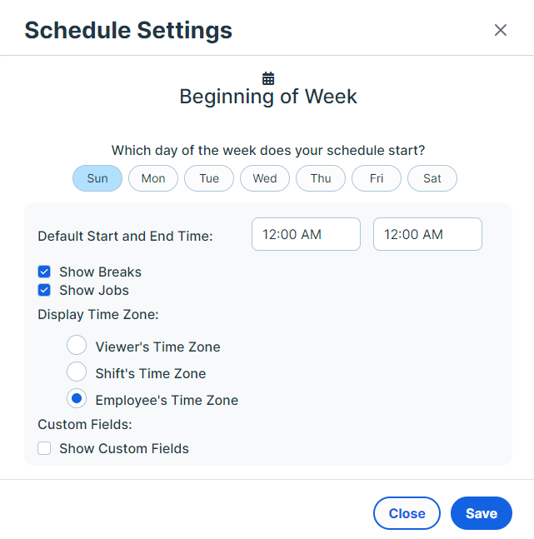Enable the Show Custom Fields checkbox

[x=44, y=448]
